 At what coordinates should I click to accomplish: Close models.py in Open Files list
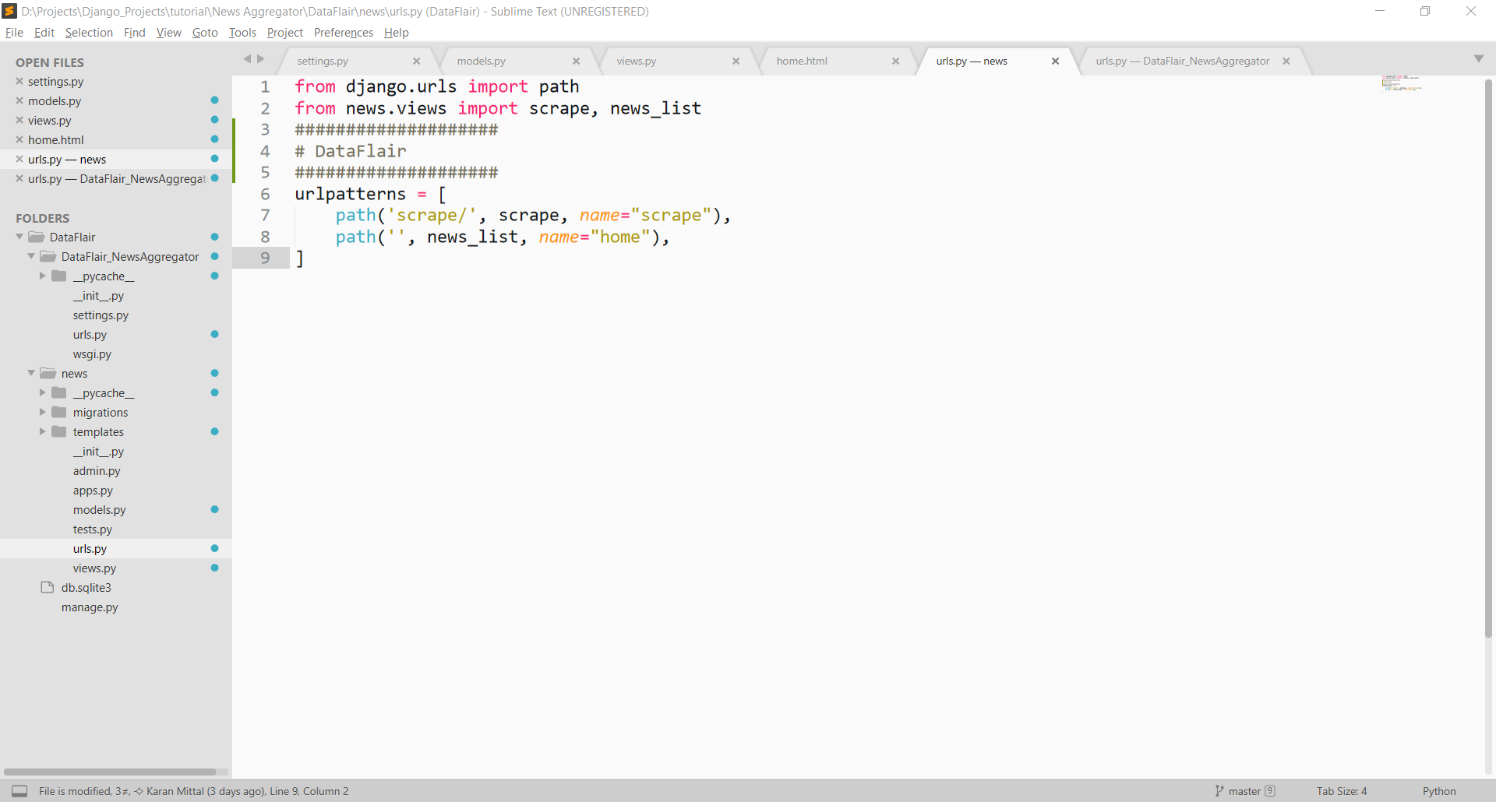[19, 101]
